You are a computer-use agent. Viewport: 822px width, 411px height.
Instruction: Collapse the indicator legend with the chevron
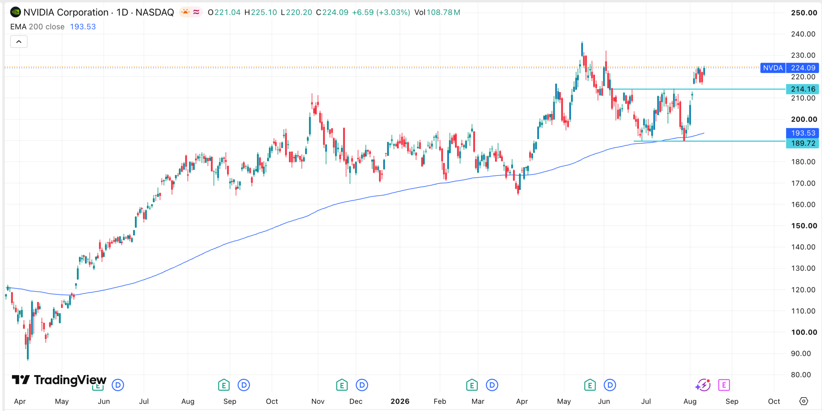[19, 42]
